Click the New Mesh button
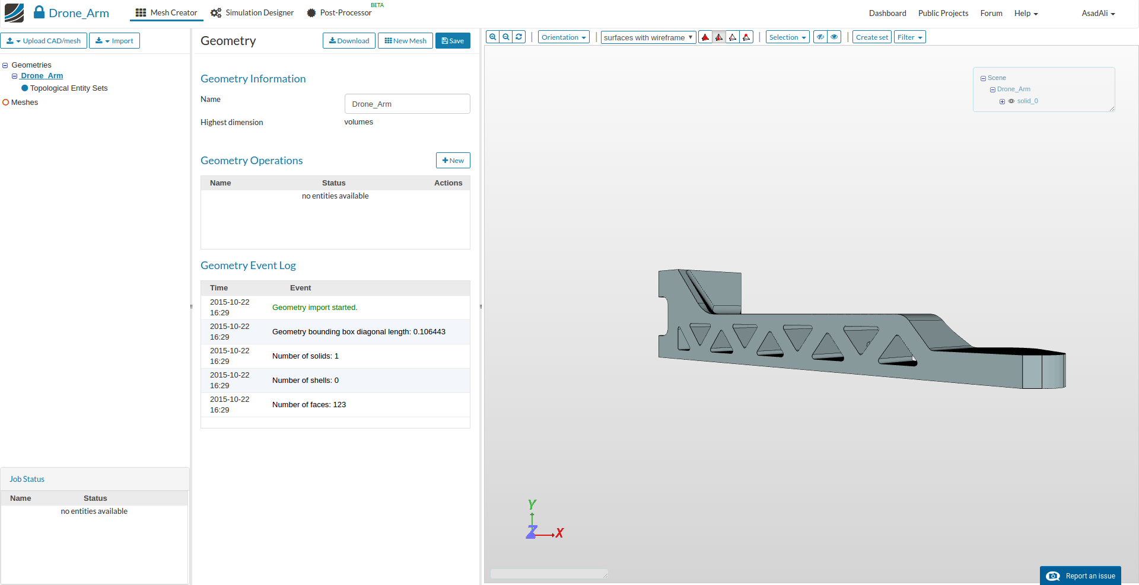The width and height of the screenshot is (1139, 585). point(405,41)
